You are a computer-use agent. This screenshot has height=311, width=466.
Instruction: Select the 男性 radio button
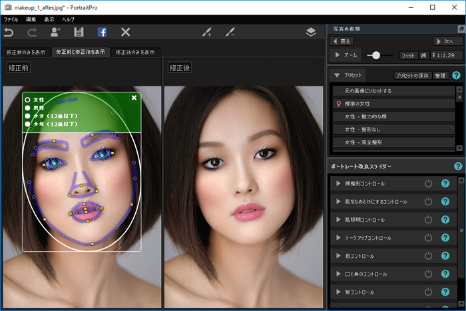pos(28,108)
